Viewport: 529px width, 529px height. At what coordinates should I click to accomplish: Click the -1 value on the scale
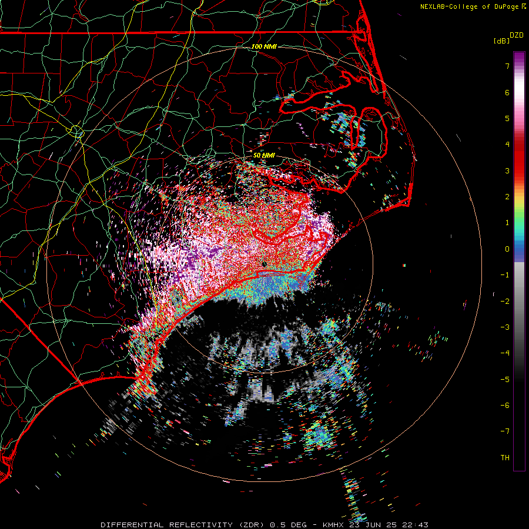point(505,275)
